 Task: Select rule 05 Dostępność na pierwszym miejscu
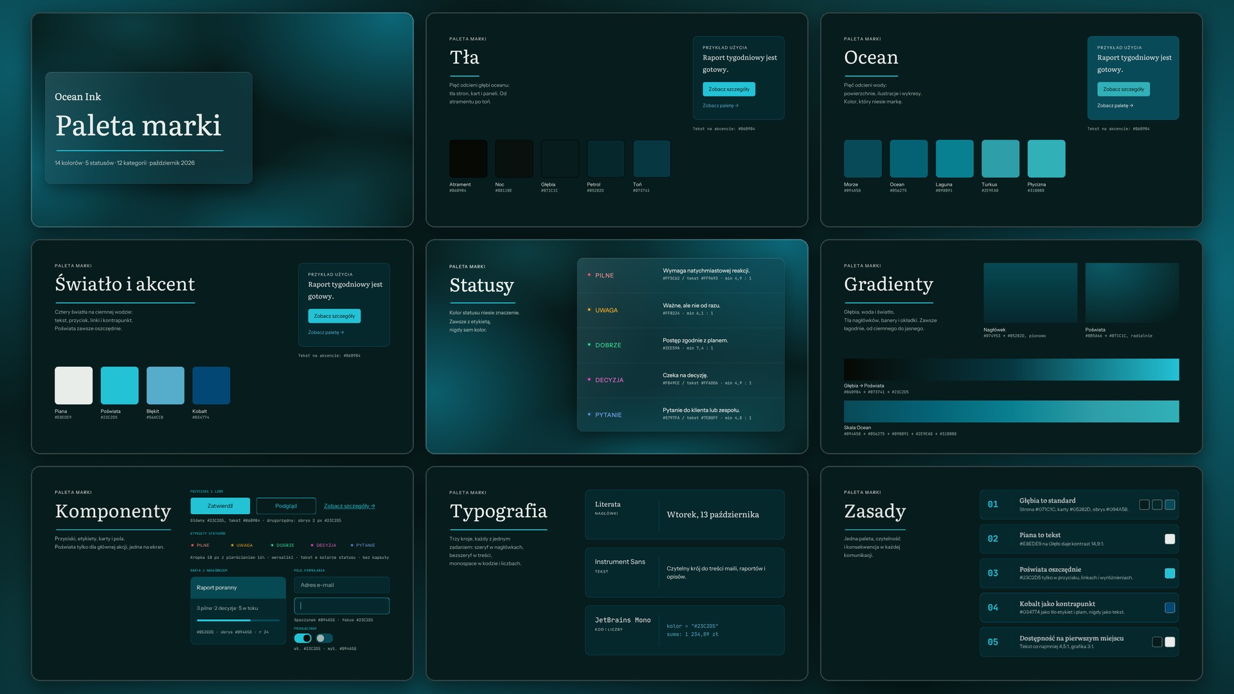[x=1079, y=642]
